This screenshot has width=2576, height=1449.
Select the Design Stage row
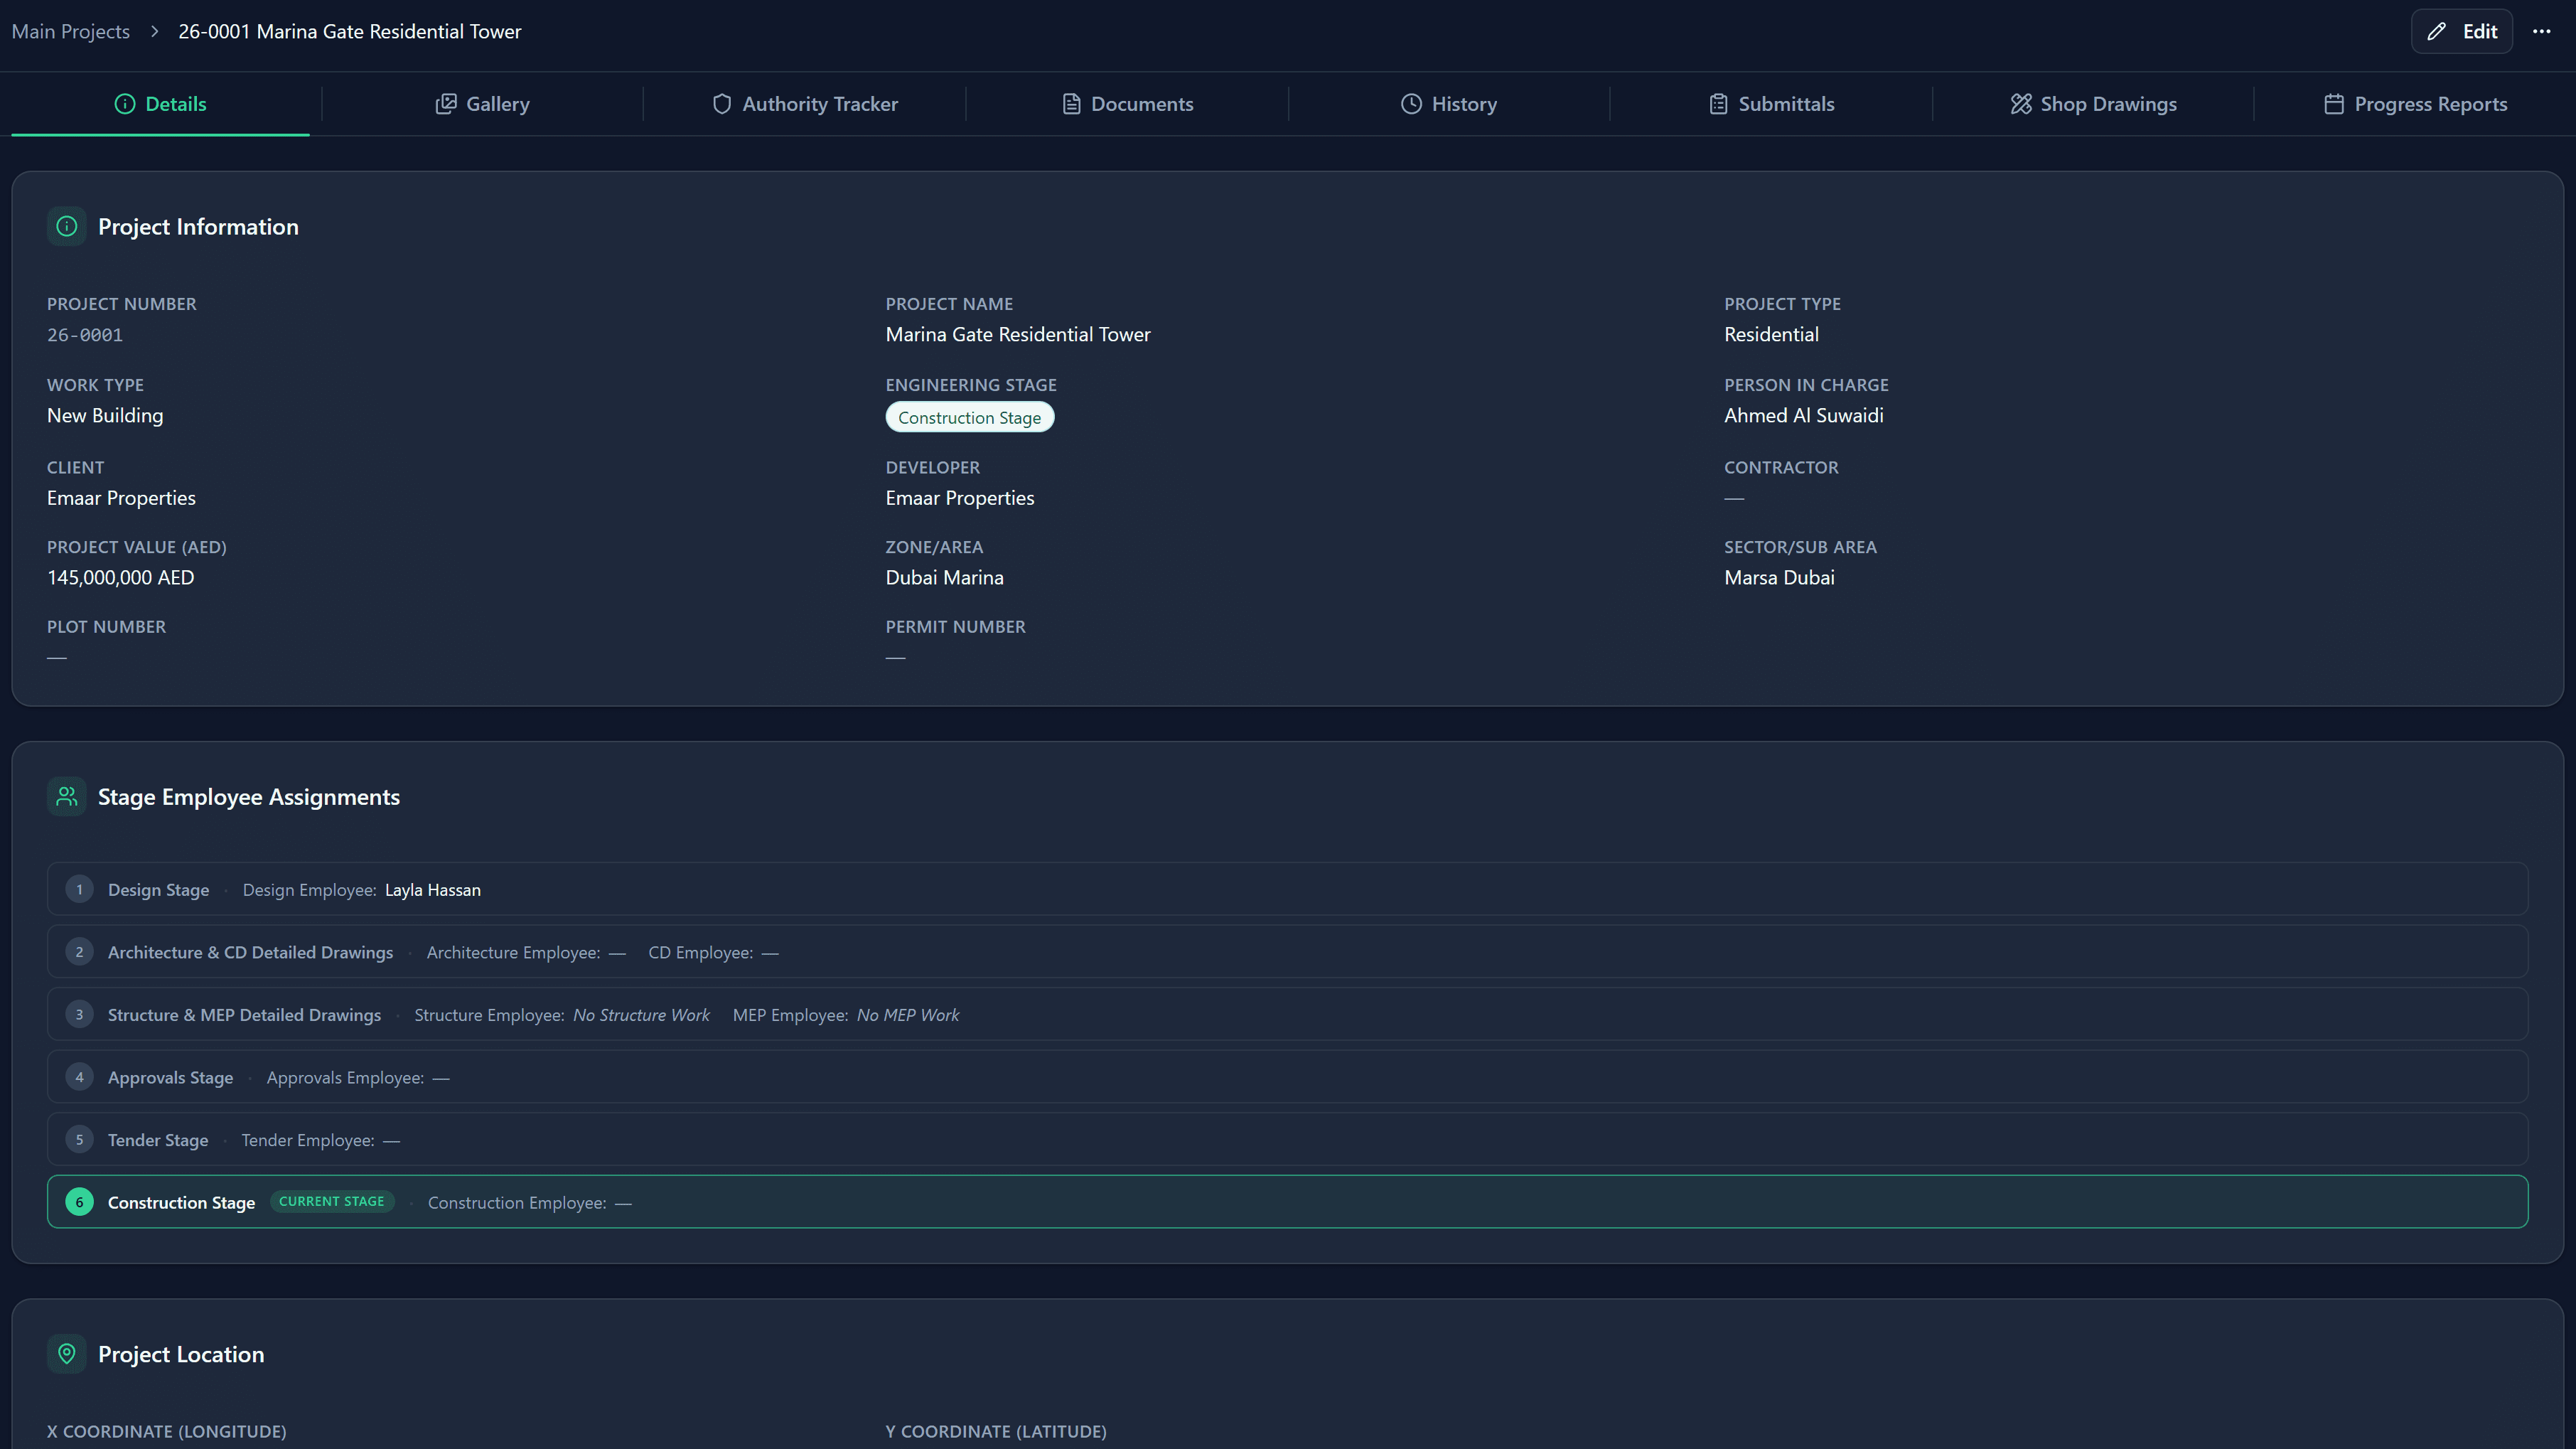1287,889
